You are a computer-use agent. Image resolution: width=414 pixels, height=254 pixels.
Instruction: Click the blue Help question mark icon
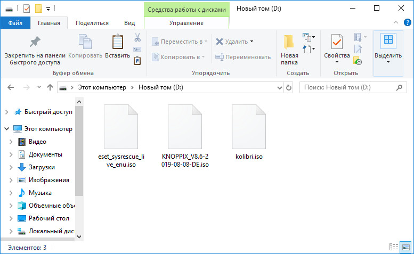coord(408,23)
